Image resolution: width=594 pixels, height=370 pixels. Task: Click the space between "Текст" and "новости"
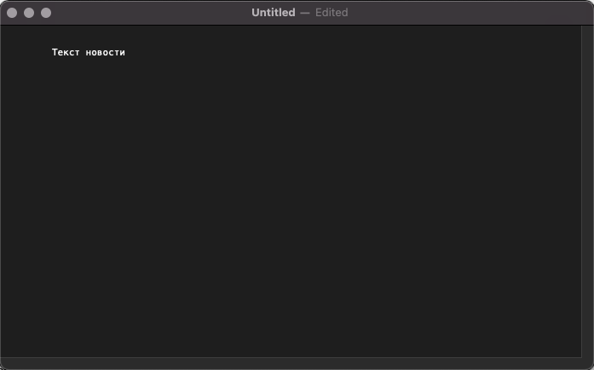coord(83,53)
